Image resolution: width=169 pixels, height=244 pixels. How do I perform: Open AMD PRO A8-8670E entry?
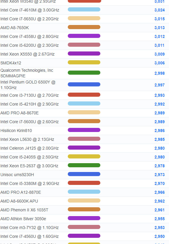20,113
